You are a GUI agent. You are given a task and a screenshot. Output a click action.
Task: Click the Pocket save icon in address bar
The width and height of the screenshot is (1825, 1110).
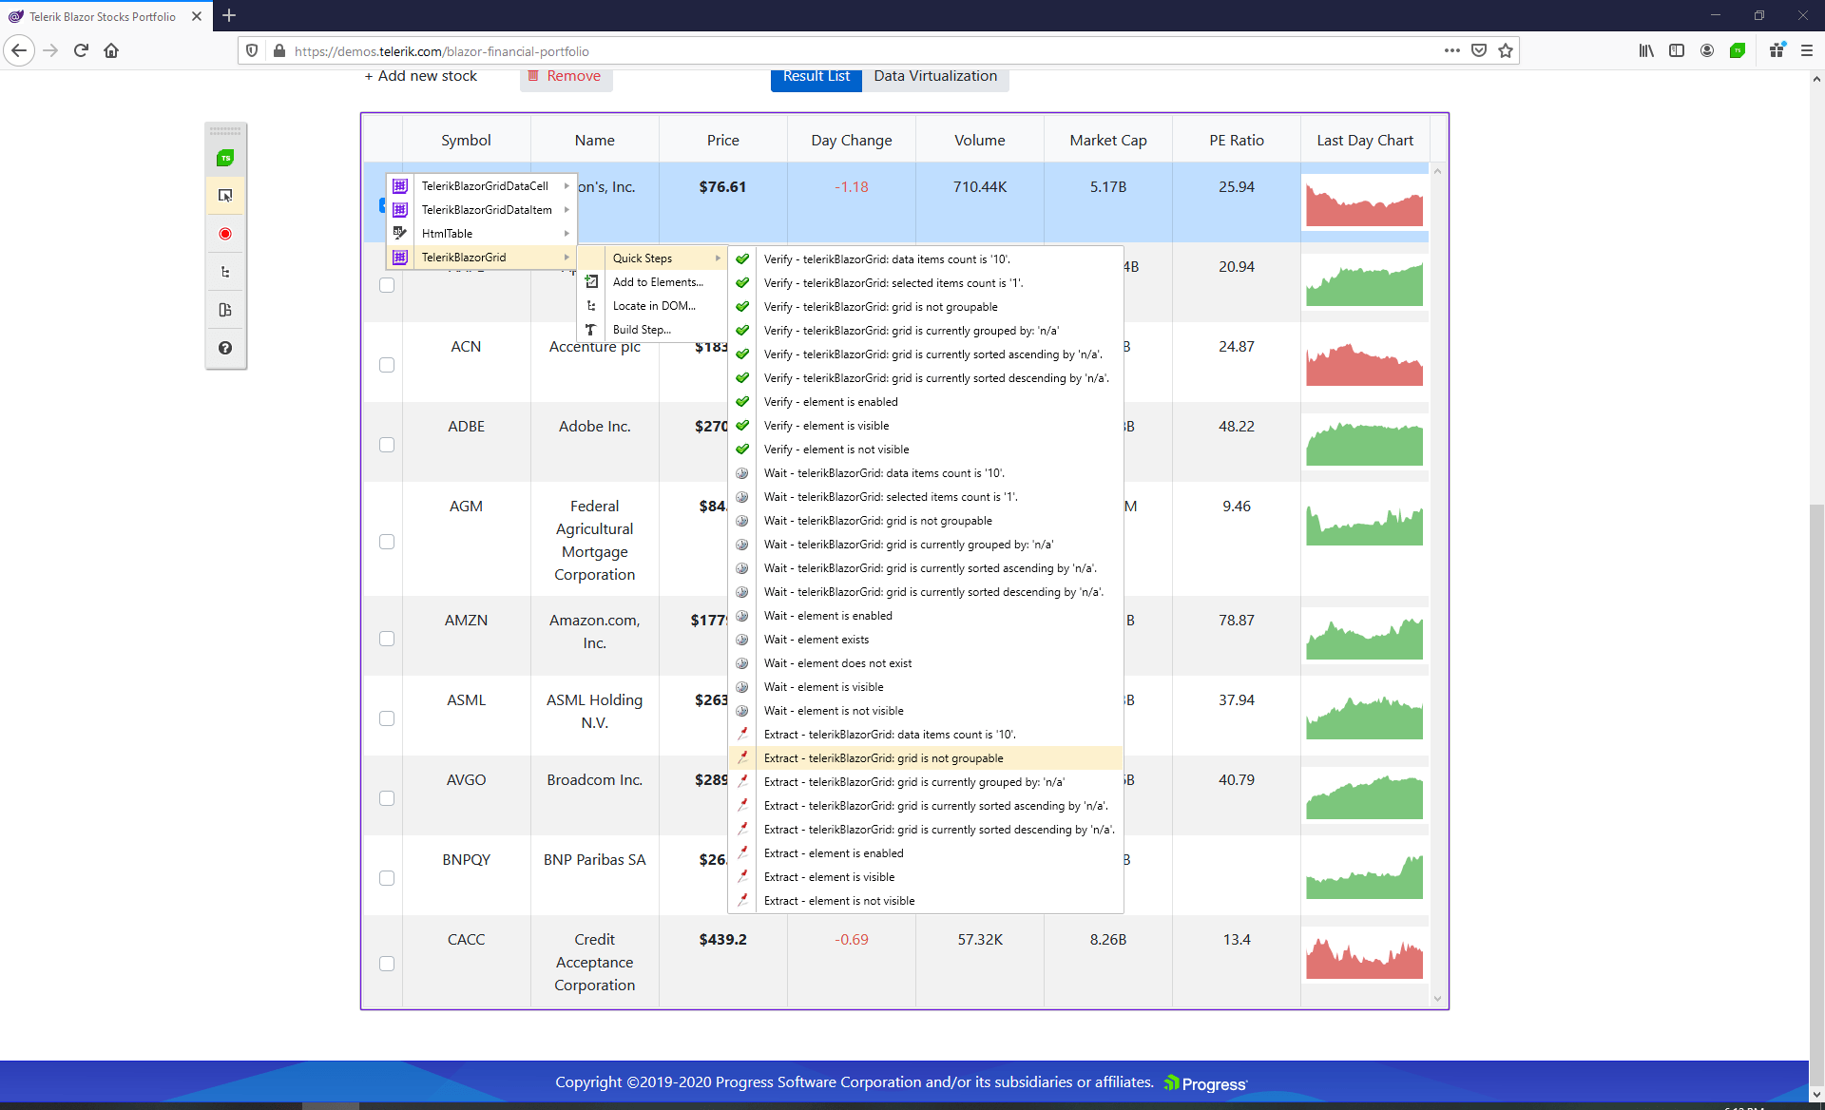point(1479,50)
